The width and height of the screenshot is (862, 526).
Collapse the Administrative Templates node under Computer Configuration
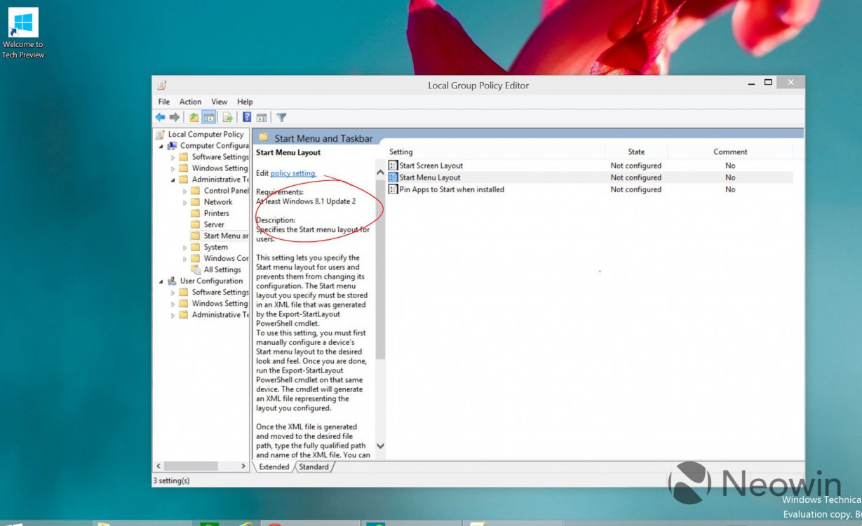click(173, 180)
